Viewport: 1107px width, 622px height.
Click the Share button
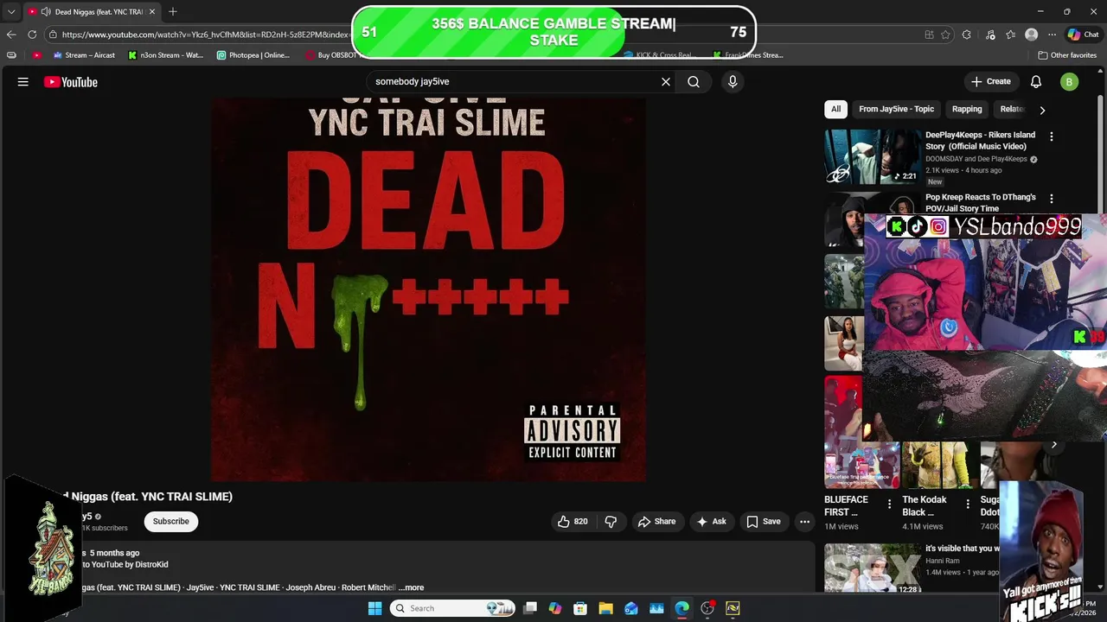click(656, 521)
